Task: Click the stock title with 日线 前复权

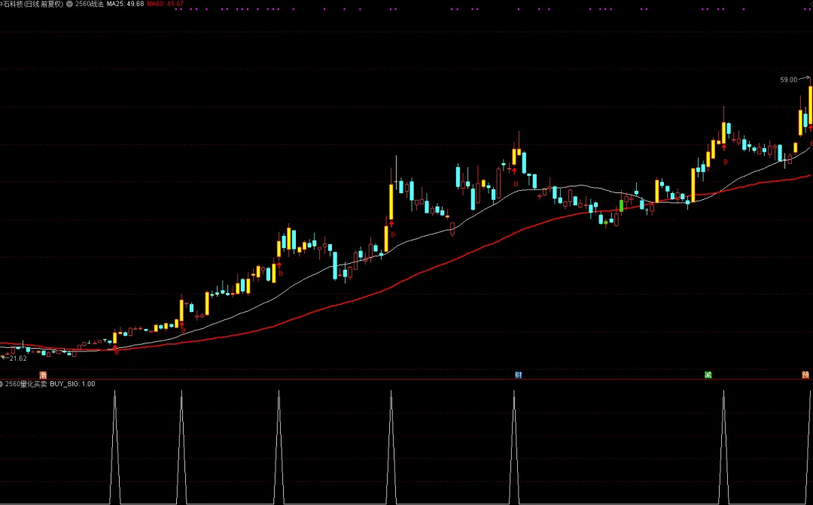Action: pyautogui.click(x=32, y=4)
